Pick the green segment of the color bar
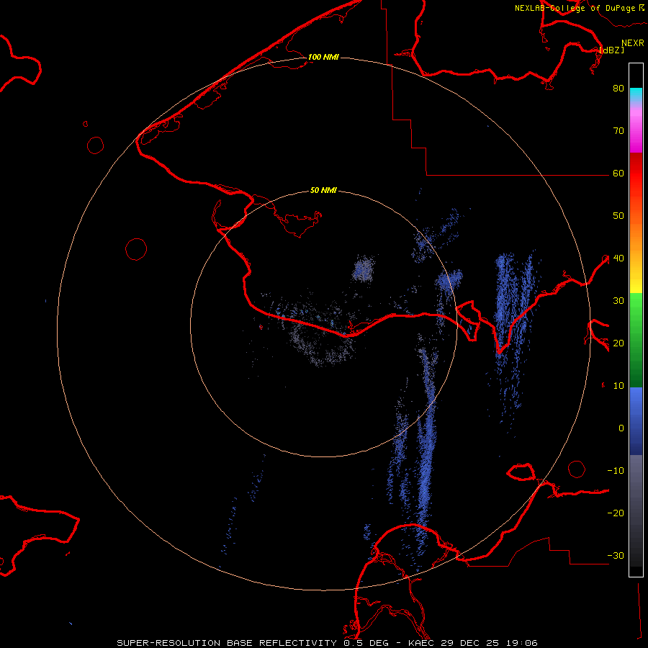Image resolution: width=648 pixels, height=648 pixels. (x=636, y=340)
